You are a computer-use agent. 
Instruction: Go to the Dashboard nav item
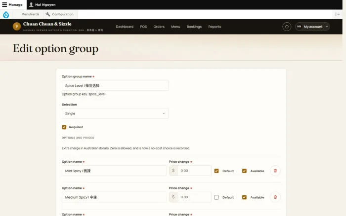pyautogui.click(x=125, y=27)
